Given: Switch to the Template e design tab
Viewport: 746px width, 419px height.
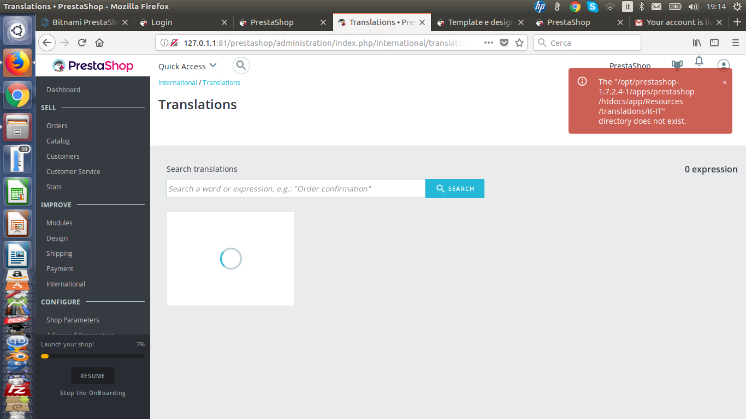Looking at the screenshot, I should [x=481, y=22].
